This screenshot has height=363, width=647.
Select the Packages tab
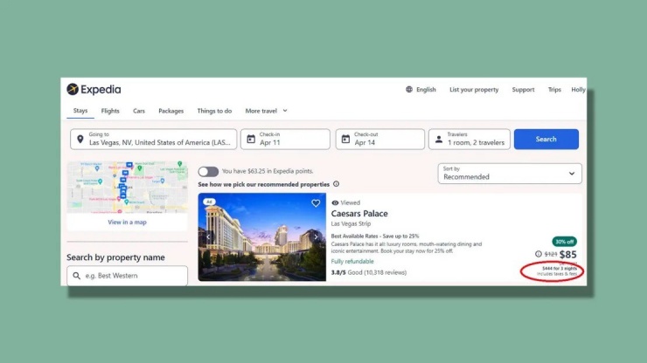click(x=170, y=111)
